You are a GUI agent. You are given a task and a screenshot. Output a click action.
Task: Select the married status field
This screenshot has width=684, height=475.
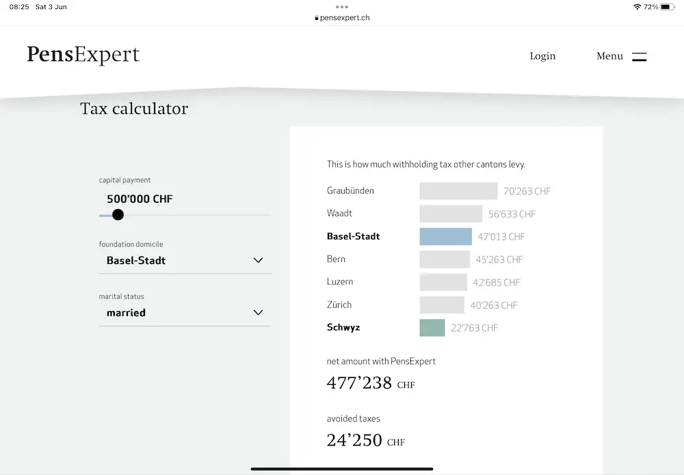(185, 313)
